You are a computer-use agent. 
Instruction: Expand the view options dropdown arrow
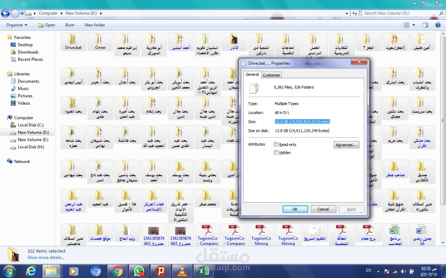click(413, 25)
